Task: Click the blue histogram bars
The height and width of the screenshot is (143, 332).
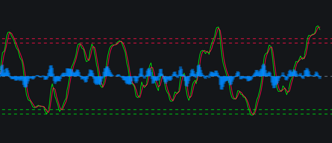Action: [x=161, y=76]
